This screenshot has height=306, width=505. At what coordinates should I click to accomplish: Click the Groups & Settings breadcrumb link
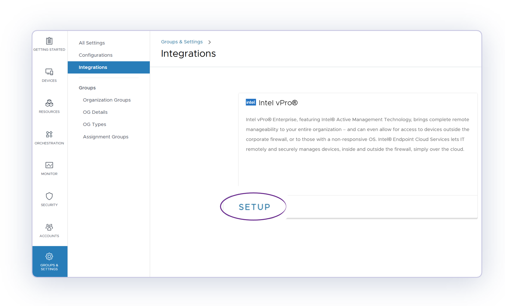pos(181,42)
